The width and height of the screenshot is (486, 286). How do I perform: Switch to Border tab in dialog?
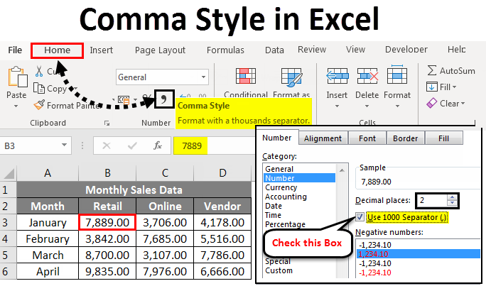406,138
